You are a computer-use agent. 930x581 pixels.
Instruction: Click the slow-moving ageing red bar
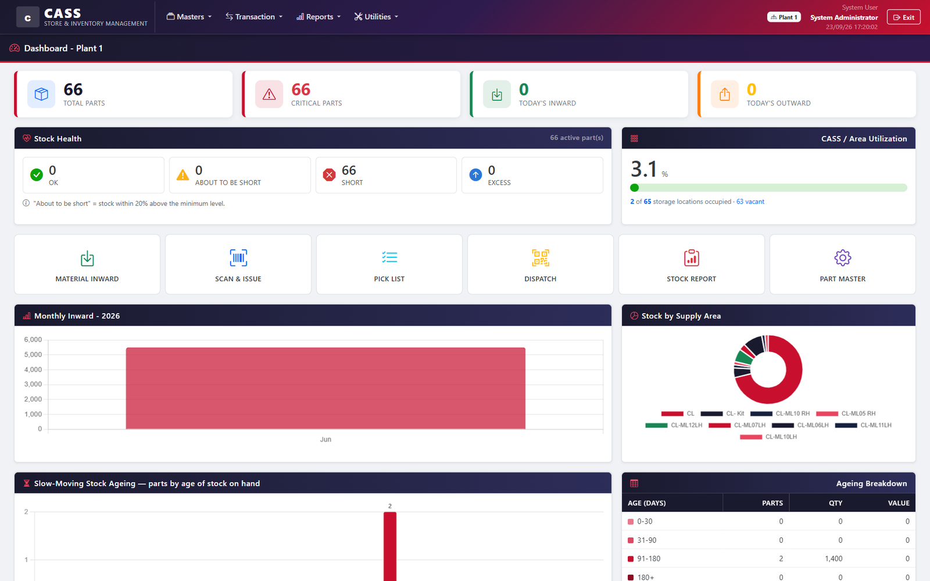[390, 546]
